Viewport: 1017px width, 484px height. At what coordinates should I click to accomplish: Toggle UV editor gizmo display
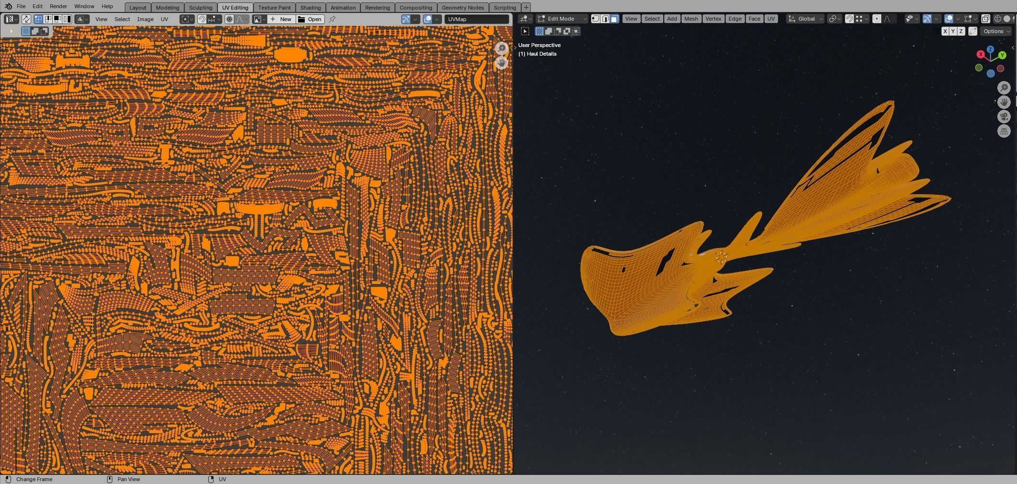[x=406, y=19]
